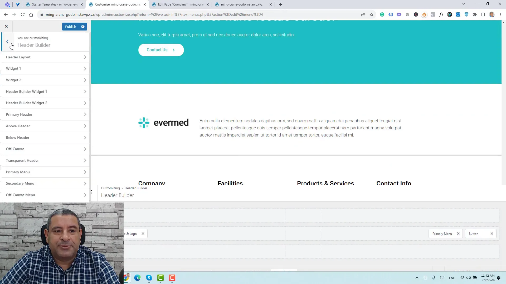This screenshot has width=506, height=284.
Task: Click the close X on Primary Menu widget
Action: point(458,234)
